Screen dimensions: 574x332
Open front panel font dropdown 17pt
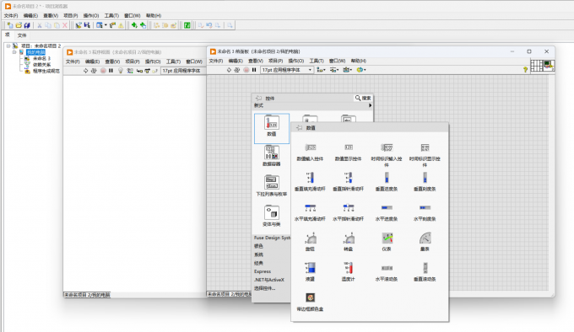(287, 70)
